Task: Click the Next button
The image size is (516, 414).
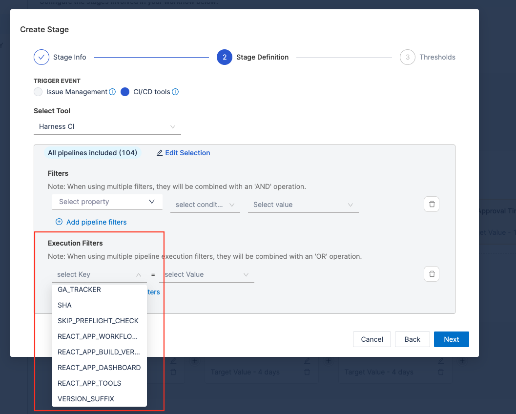Action: coord(451,339)
